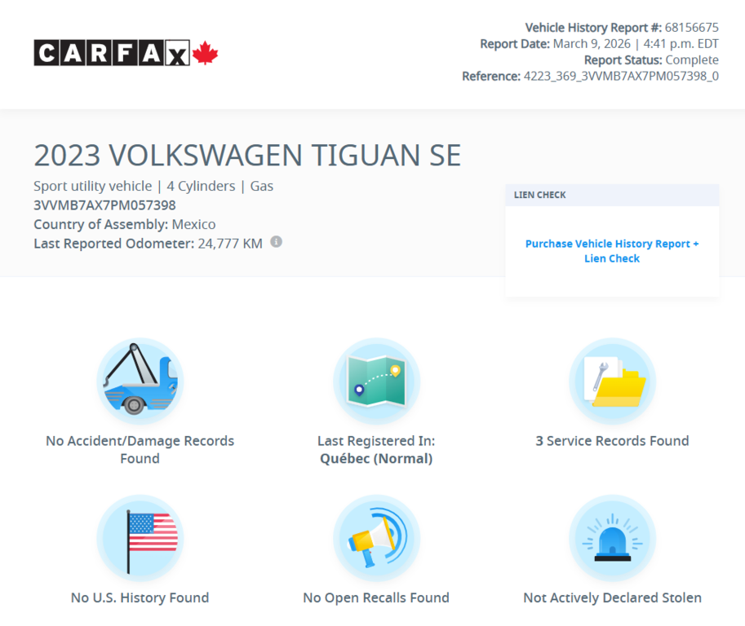The width and height of the screenshot is (745, 626).
Task: Click the U.S. History flag icon
Action: (140, 537)
